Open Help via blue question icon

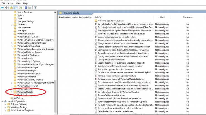tap(26, 7)
